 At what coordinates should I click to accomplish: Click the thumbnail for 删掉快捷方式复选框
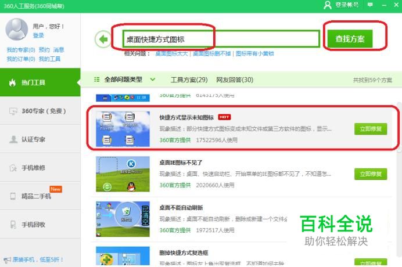pyautogui.click(x=123, y=256)
